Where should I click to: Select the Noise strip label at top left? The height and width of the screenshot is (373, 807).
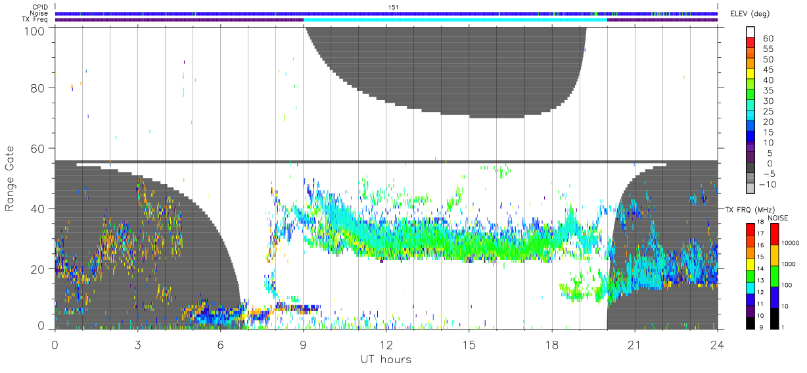(38, 13)
